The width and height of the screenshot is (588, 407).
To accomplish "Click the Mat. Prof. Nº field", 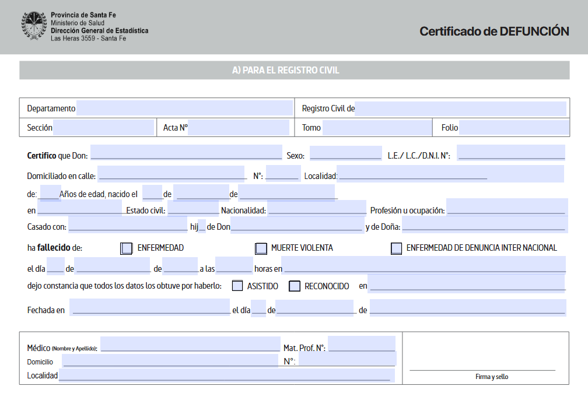I will [362, 344].
